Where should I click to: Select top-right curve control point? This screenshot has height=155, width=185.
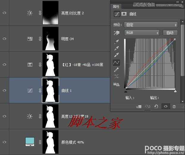click(175, 39)
